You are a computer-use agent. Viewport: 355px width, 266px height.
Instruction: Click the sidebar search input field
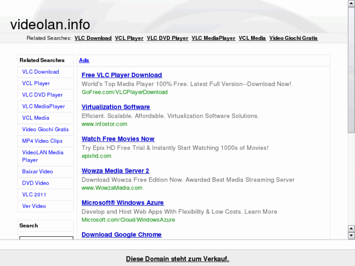pos(46,238)
